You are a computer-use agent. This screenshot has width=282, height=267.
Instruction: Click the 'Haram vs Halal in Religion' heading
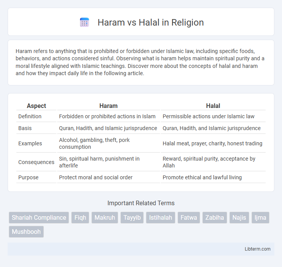(151, 23)
